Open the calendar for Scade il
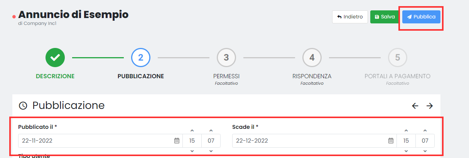 [391, 141]
